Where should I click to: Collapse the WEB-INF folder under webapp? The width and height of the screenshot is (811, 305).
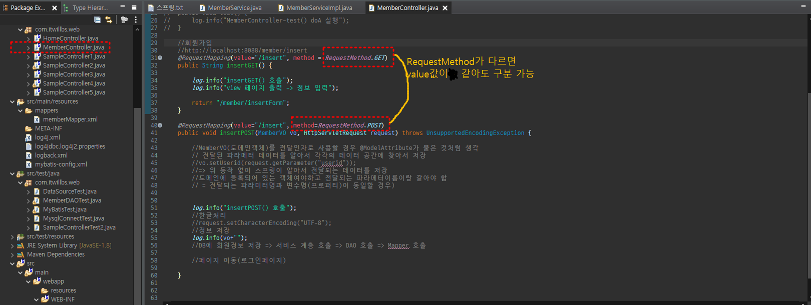click(x=37, y=299)
